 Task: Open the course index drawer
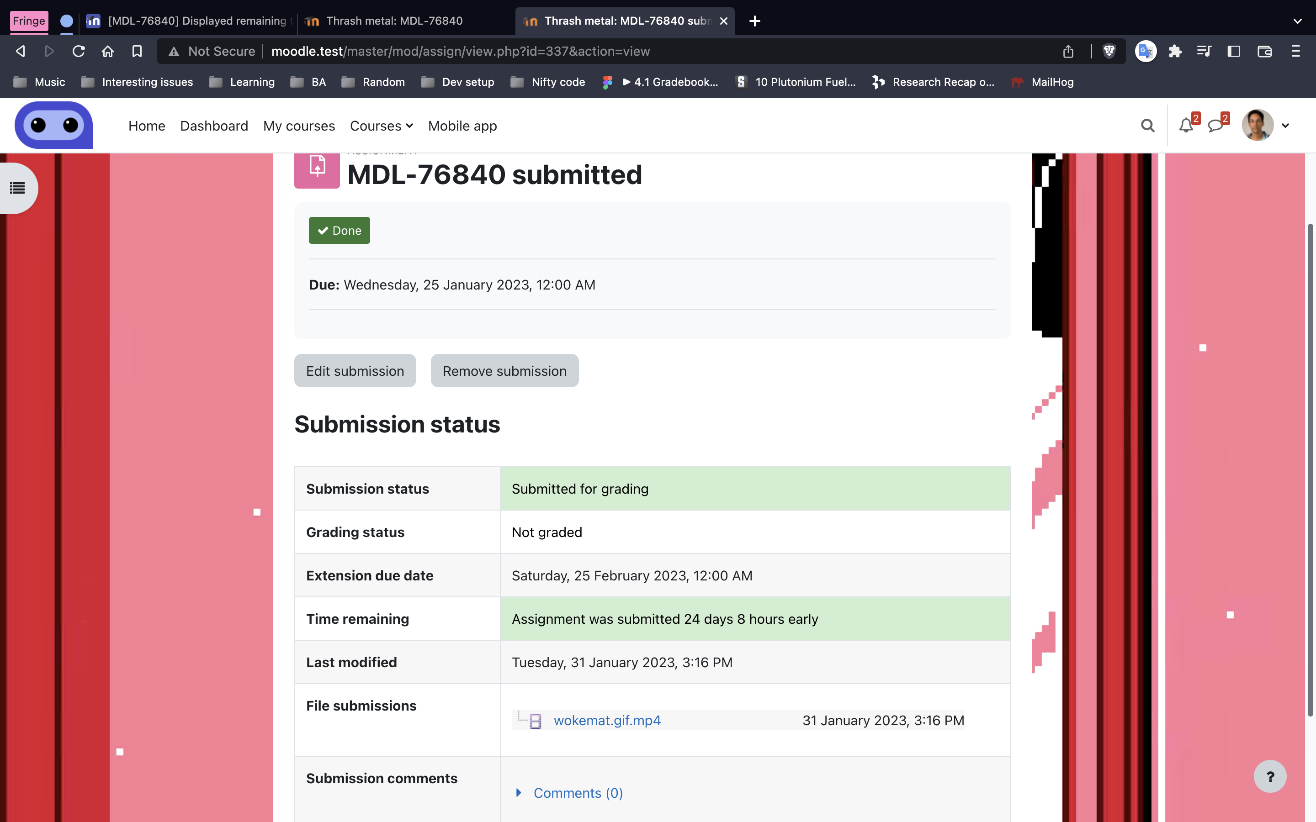(x=17, y=188)
